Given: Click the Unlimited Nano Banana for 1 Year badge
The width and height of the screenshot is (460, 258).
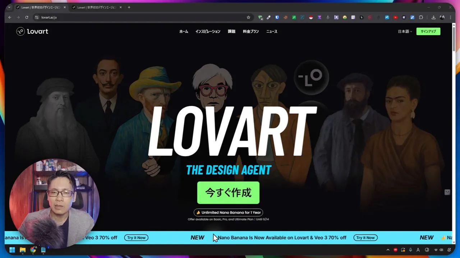Looking at the screenshot, I should coord(228,212).
